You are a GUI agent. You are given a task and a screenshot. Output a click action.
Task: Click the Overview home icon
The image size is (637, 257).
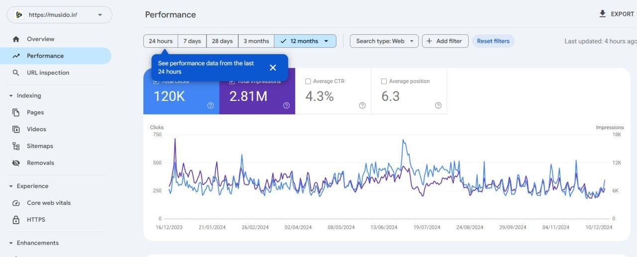(x=16, y=39)
